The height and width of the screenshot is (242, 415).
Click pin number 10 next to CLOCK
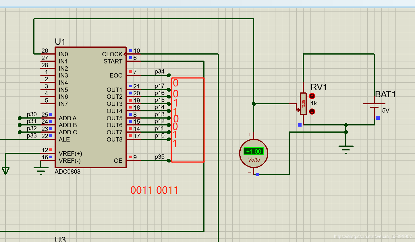point(137,51)
